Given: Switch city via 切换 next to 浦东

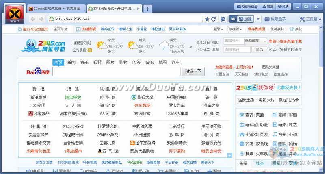Looking at the screenshot, I should pyautogui.click(x=87, y=43).
